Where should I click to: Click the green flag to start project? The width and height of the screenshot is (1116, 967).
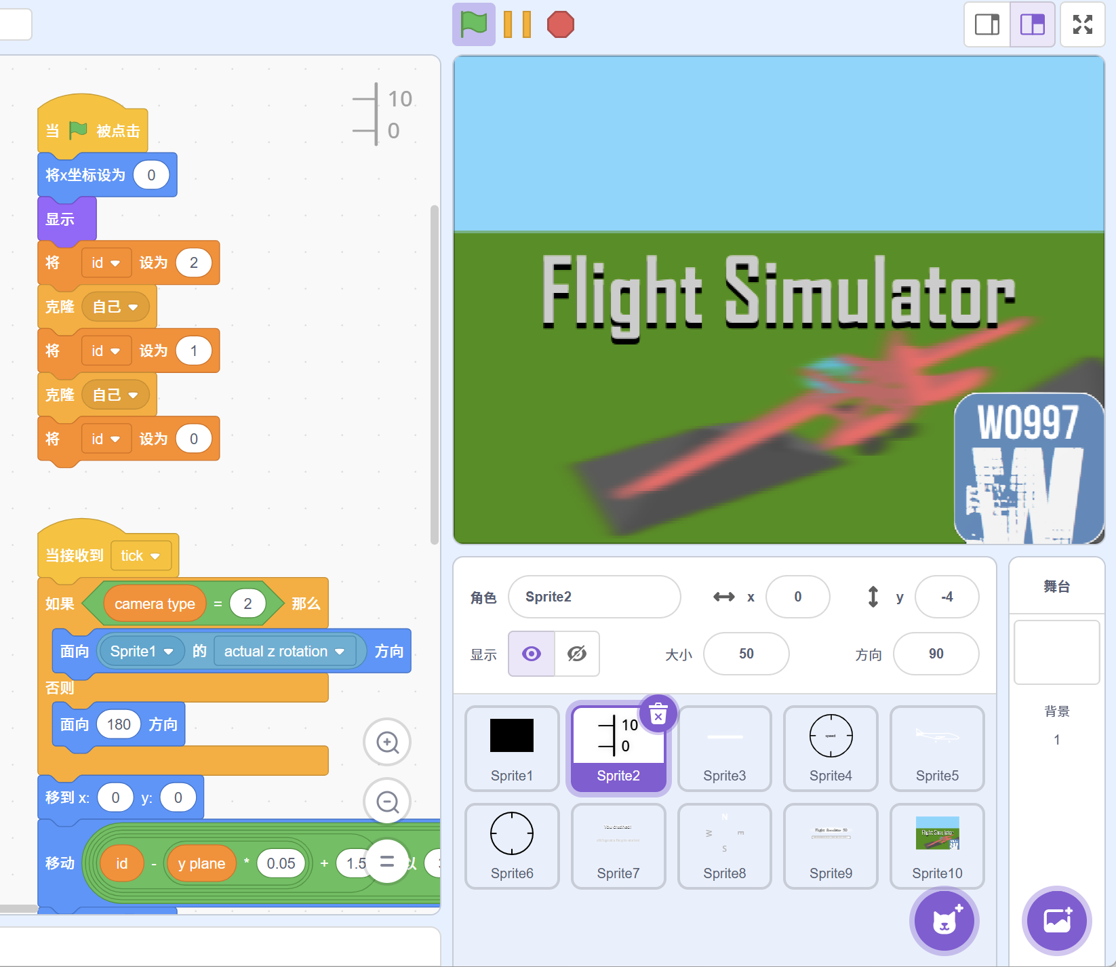pyautogui.click(x=473, y=25)
